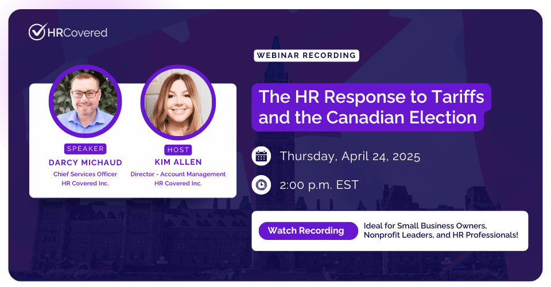This screenshot has width=551, height=287.
Task: Click 'HR Covered Inc.' under Darcy Michaud
Action: (85, 183)
